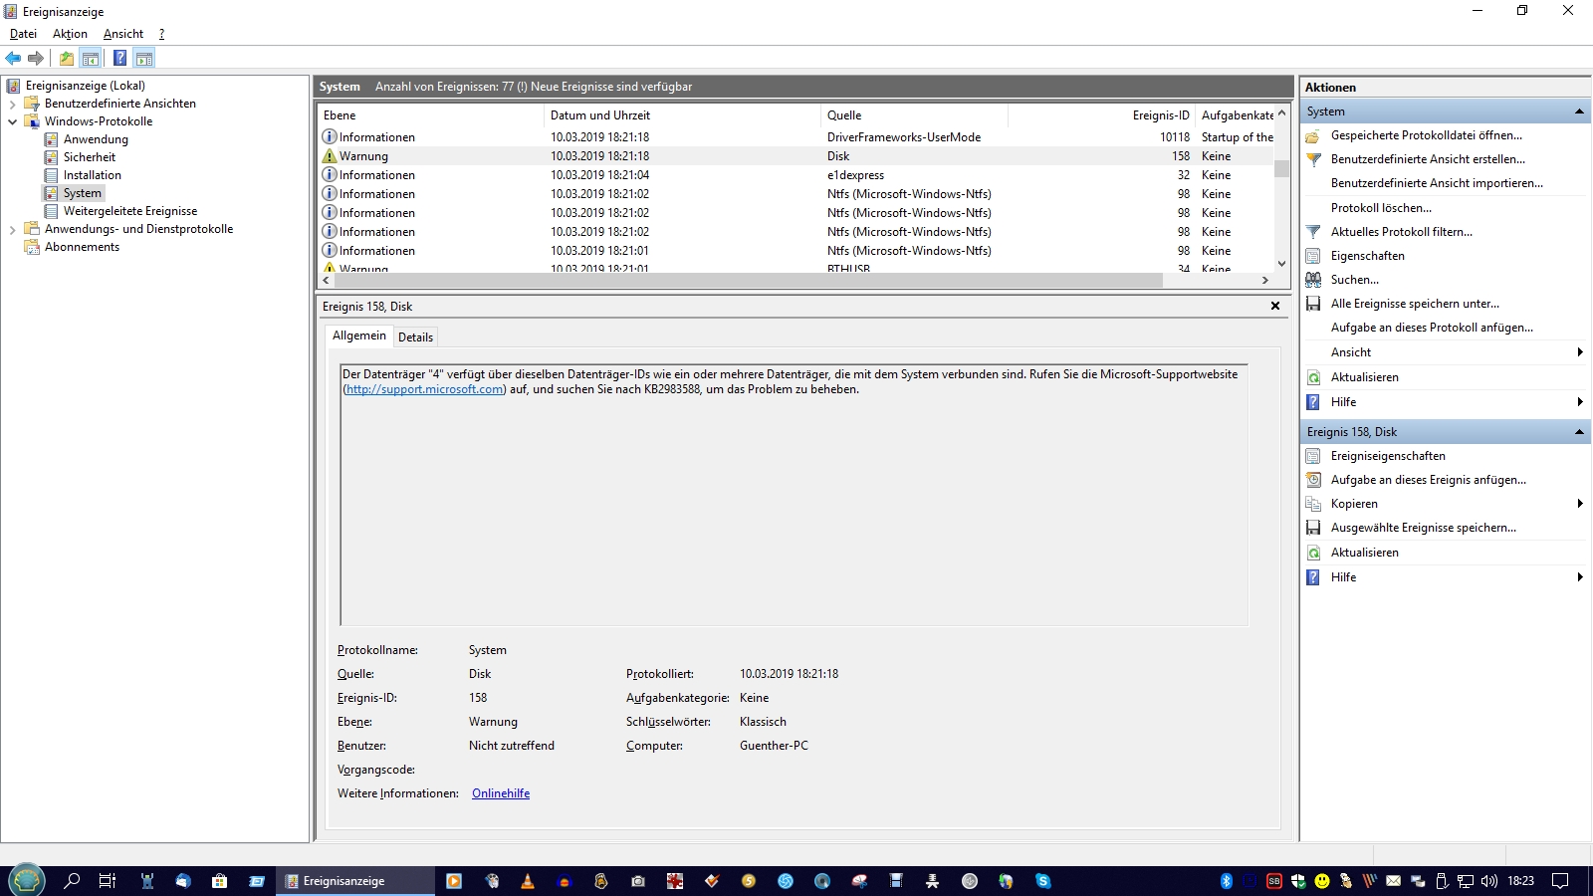This screenshot has width=1593, height=896.
Task: Switch to the Allgemein tab
Action: point(358,336)
